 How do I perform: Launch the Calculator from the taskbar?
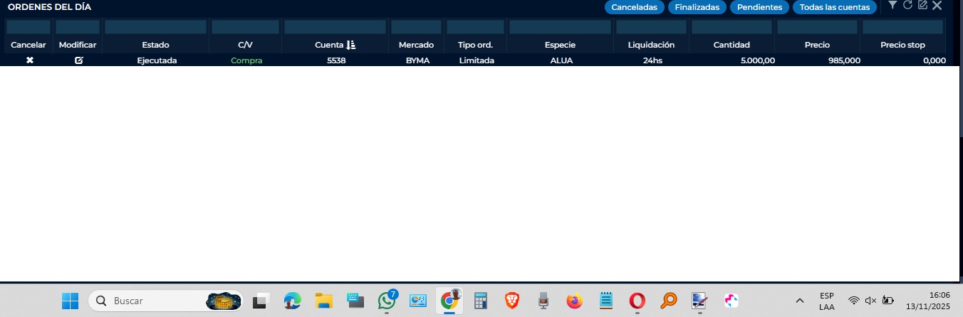click(481, 301)
